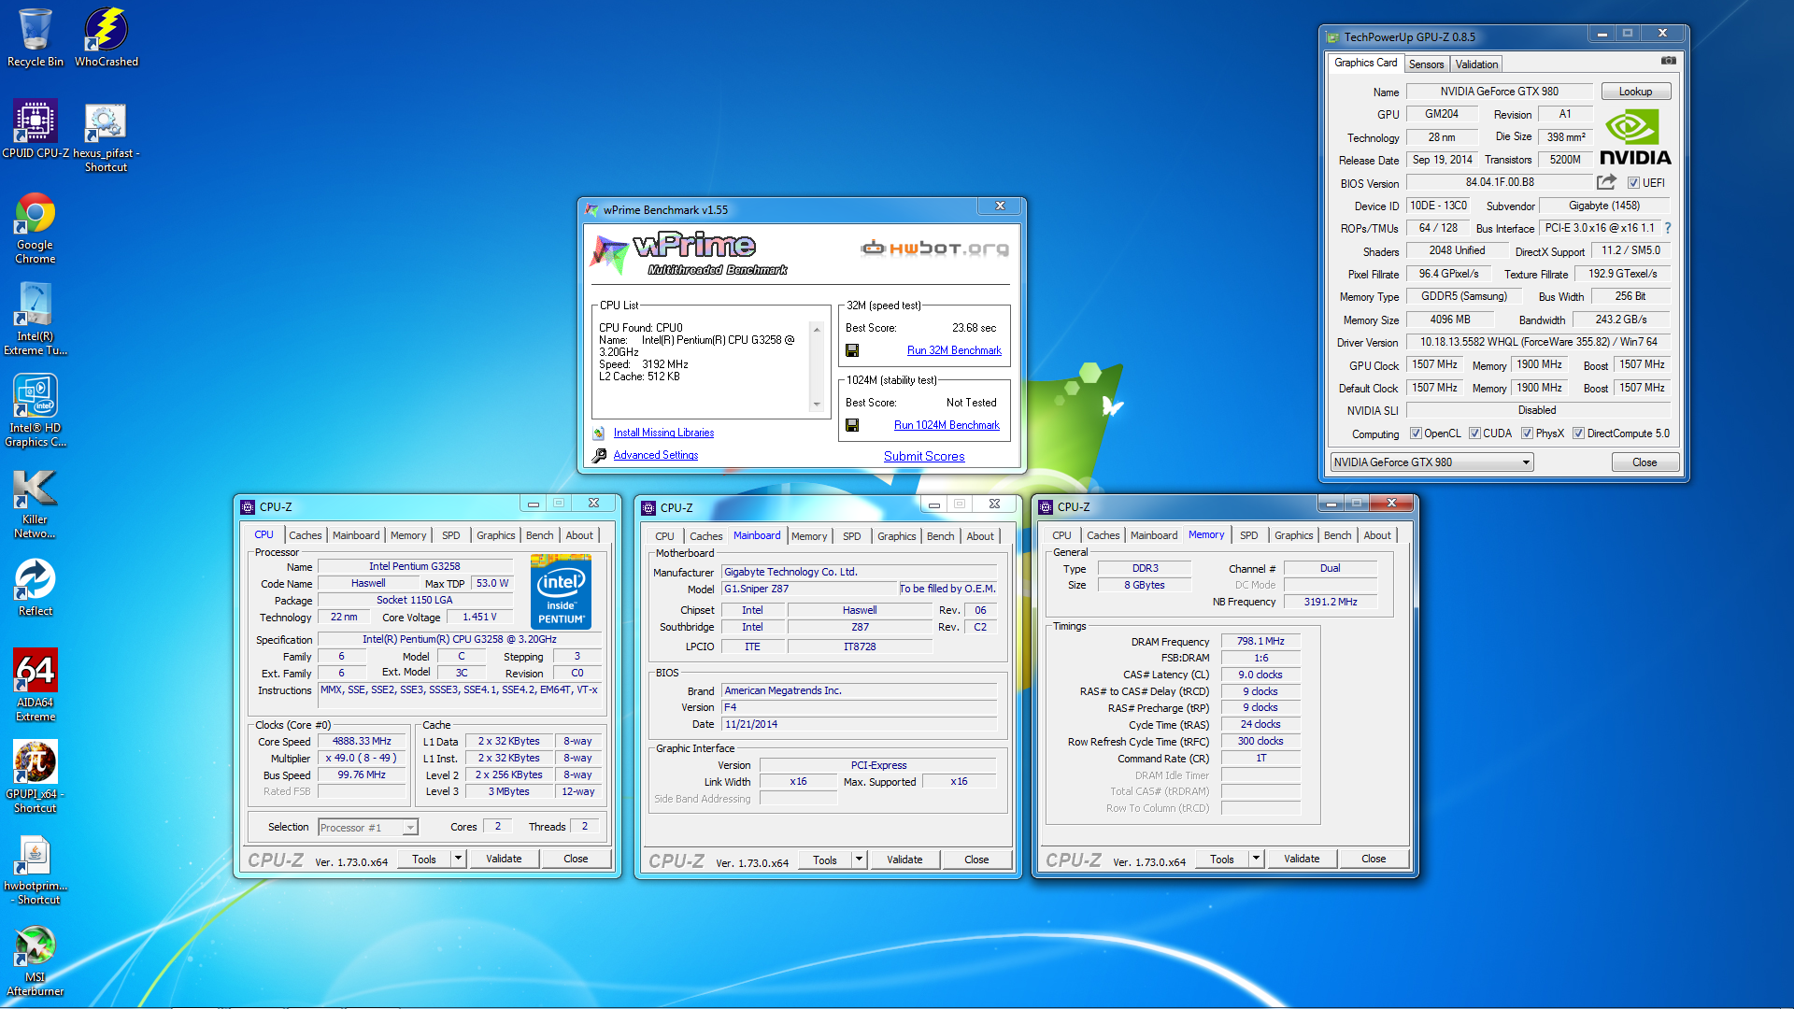Switch to Sensors tab in GPU-Z
The image size is (1794, 1009).
1426,64
